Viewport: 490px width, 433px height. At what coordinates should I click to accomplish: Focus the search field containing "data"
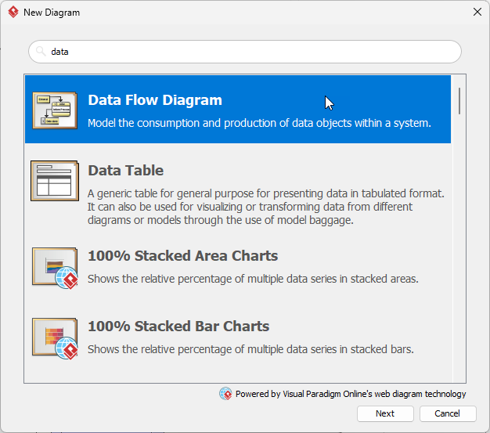click(x=250, y=52)
